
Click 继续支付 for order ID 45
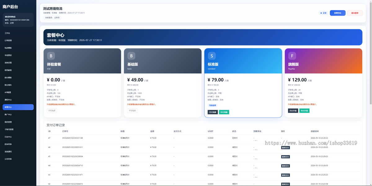coord(286,157)
